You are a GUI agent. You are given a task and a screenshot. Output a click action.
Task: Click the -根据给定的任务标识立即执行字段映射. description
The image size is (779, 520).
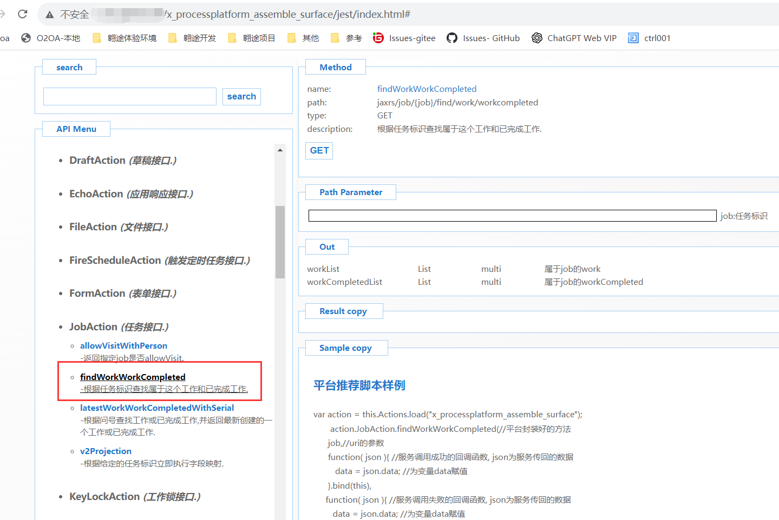pyautogui.click(x=152, y=464)
